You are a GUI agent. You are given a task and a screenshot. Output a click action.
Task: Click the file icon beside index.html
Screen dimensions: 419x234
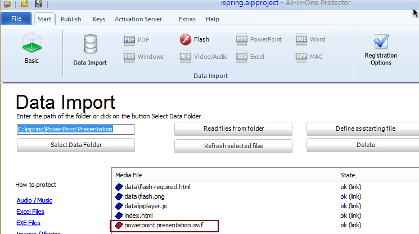[119, 215]
